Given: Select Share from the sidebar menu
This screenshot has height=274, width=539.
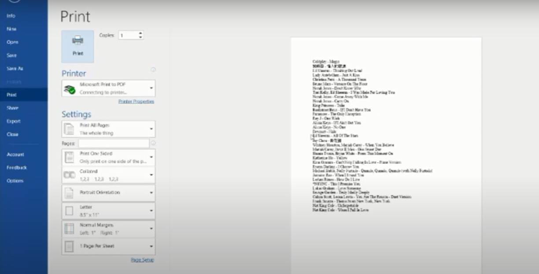Looking at the screenshot, I should point(14,107).
